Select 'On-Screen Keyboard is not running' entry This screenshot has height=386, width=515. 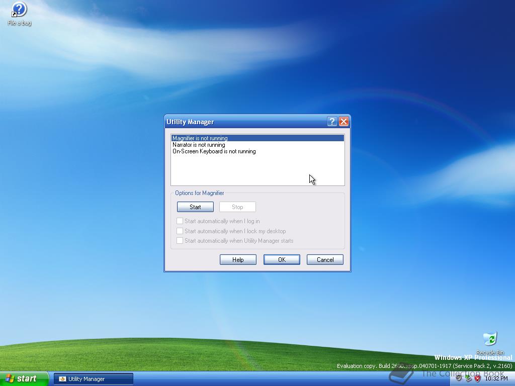click(x=257, y=151)
